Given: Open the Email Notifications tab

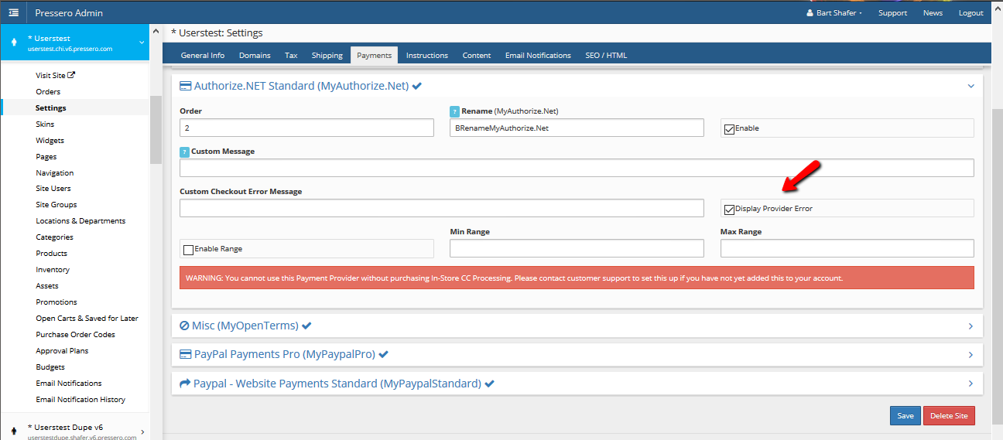Looking at the screenshot, I should pyautogui.click(x=538, y=56).
